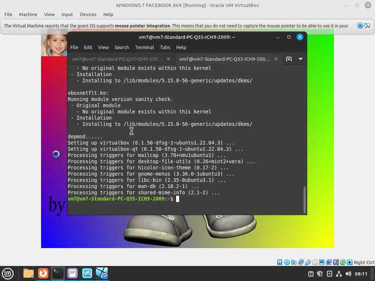This screenshot has width=375, height=281.
Task: Click the hard disk activity indicator
Action: [279, 262]
